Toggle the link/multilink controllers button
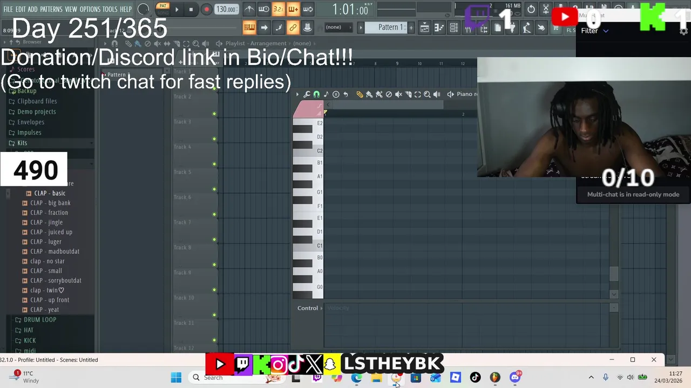The height and width of the screenshot is (388, 691). click(x=293, y=27)
